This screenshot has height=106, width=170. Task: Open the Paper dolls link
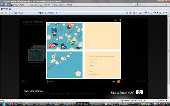pyautogui.click(x=27, y=94)
